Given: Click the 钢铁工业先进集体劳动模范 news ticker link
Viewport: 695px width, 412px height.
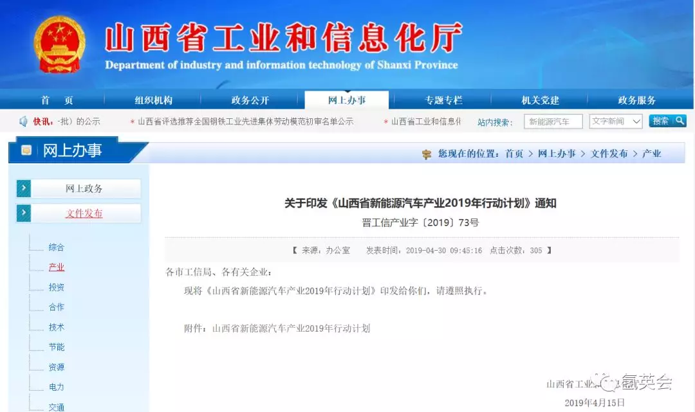Looking at the screenshot, I should click(x=245, y=121).
